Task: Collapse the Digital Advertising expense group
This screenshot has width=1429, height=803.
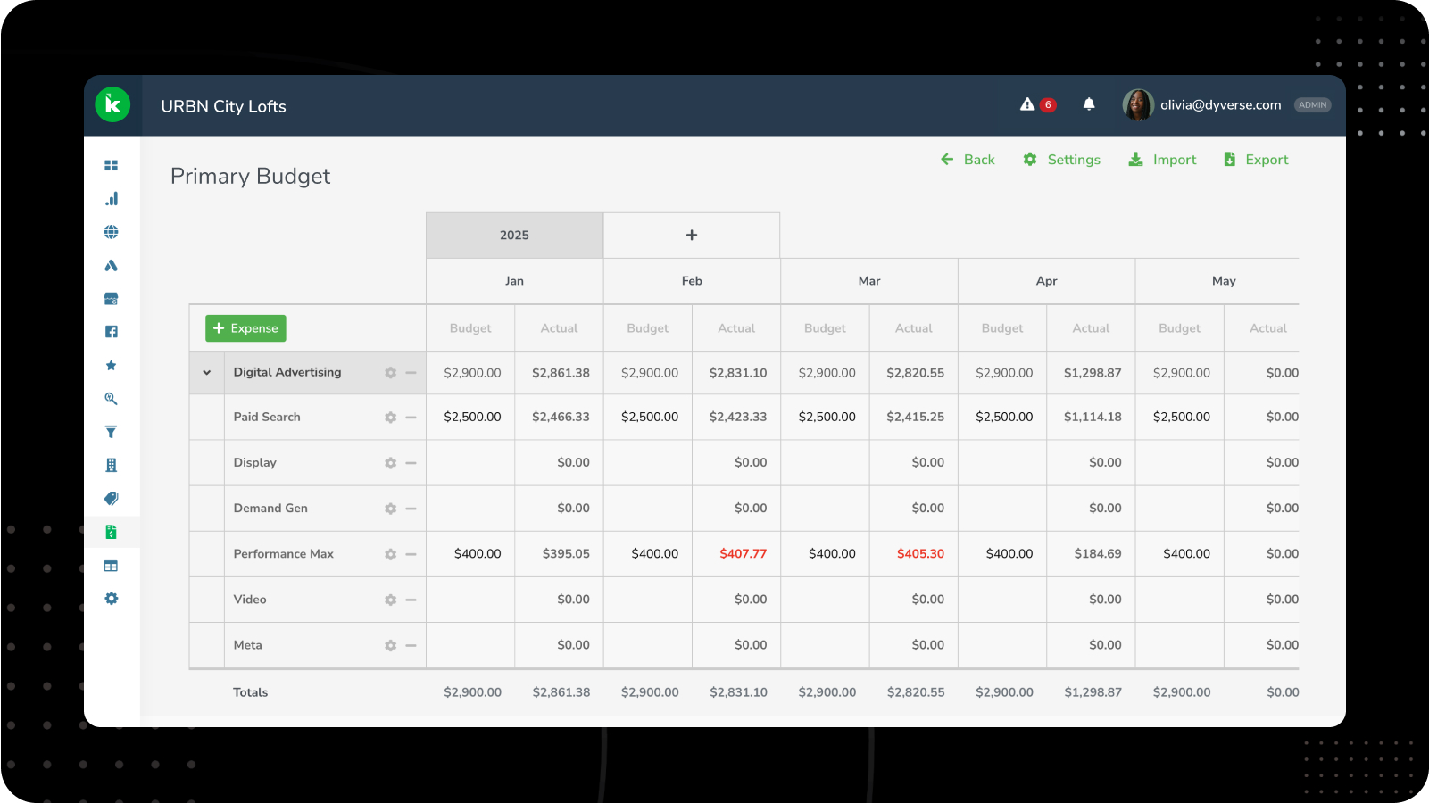Action: click(x=206, y=372)
